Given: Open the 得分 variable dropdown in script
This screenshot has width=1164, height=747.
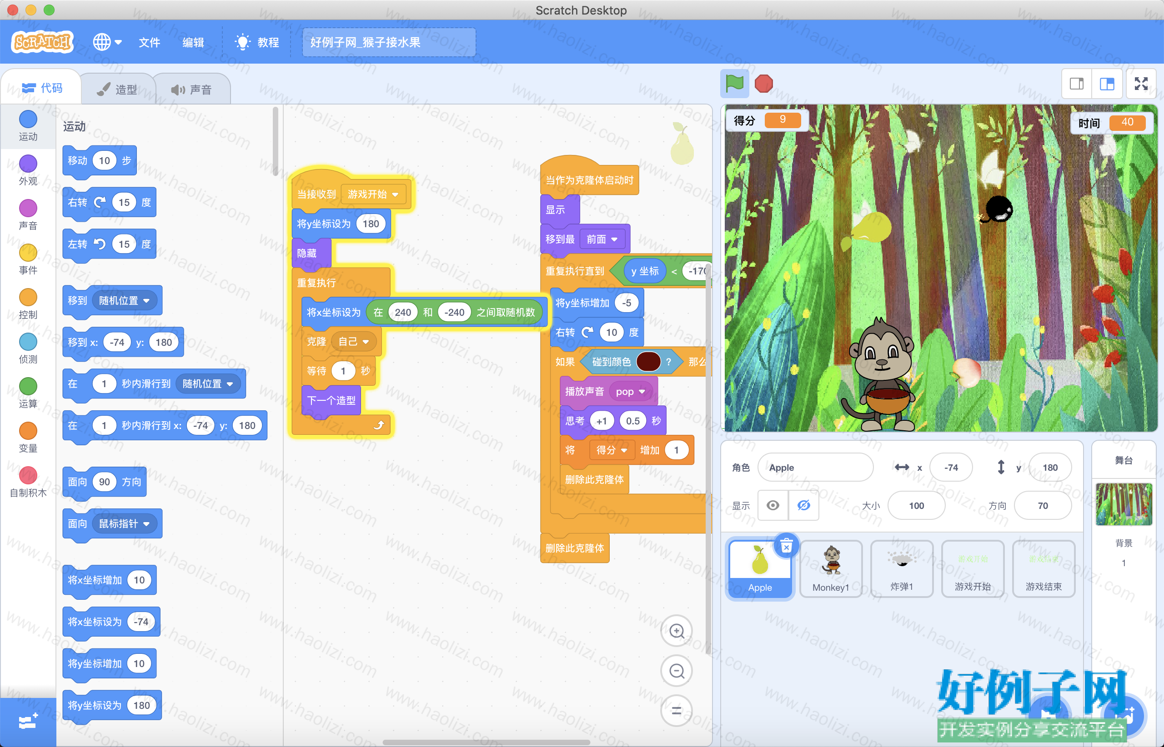Looking at the screenshot, I should coord(612,450).
